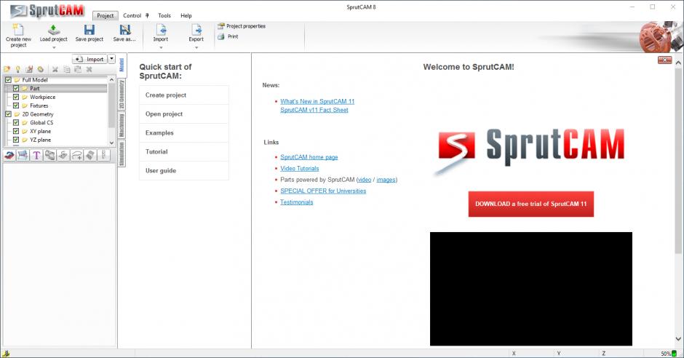Screen dimensions: 684x358
Task: Toggle the Fixtures checkbox
Action: click(x=16, y=106)
